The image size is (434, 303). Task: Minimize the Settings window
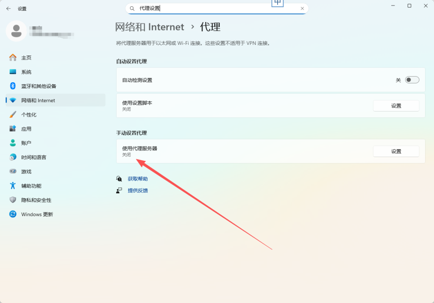tap(393, 6)
